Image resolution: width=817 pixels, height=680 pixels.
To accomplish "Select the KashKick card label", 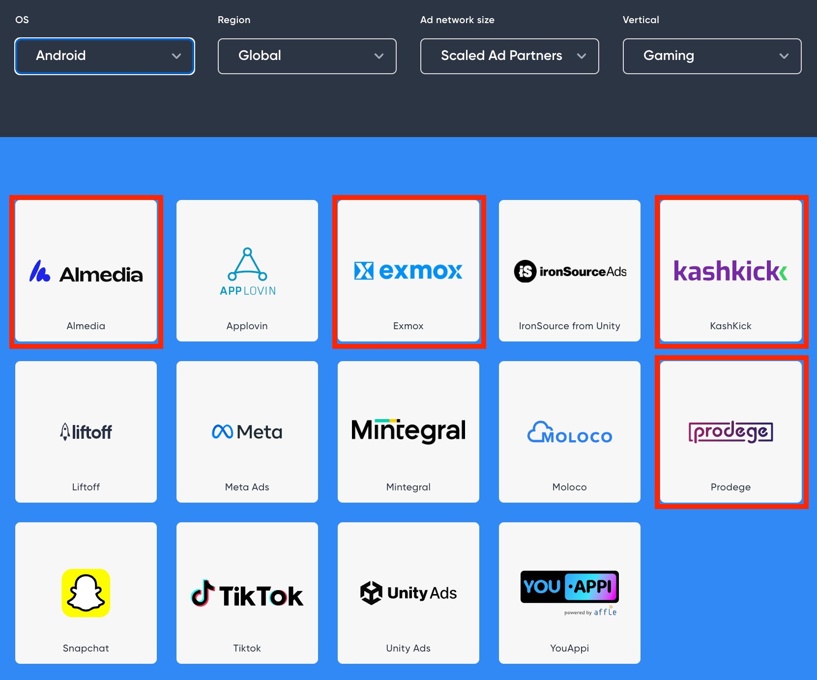I will (x=731, y=326).
